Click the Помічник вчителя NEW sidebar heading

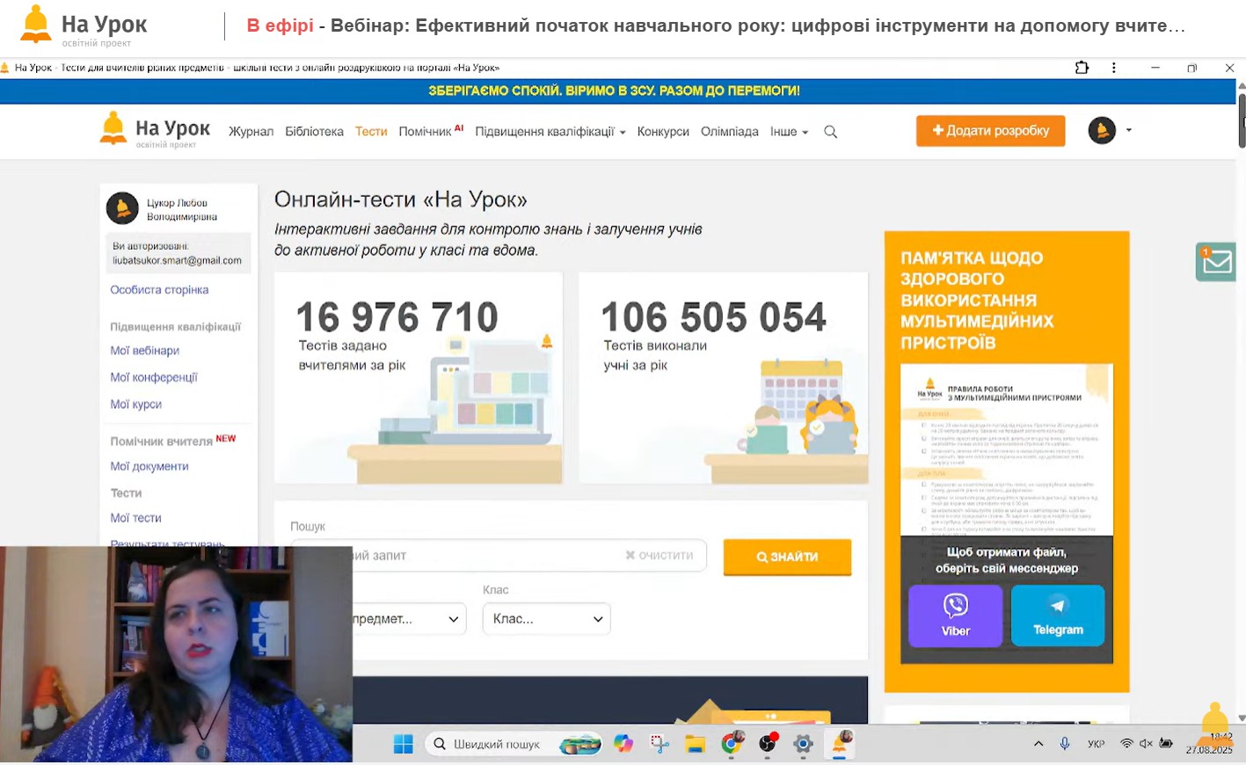[172, 441]
